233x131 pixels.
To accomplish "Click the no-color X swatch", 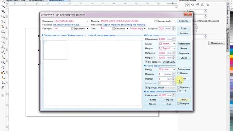I will coord(232,10).
